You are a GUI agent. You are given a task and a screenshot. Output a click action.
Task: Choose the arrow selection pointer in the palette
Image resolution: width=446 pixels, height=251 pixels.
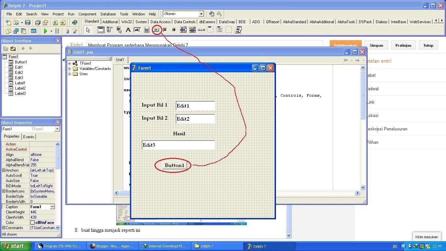88,30
